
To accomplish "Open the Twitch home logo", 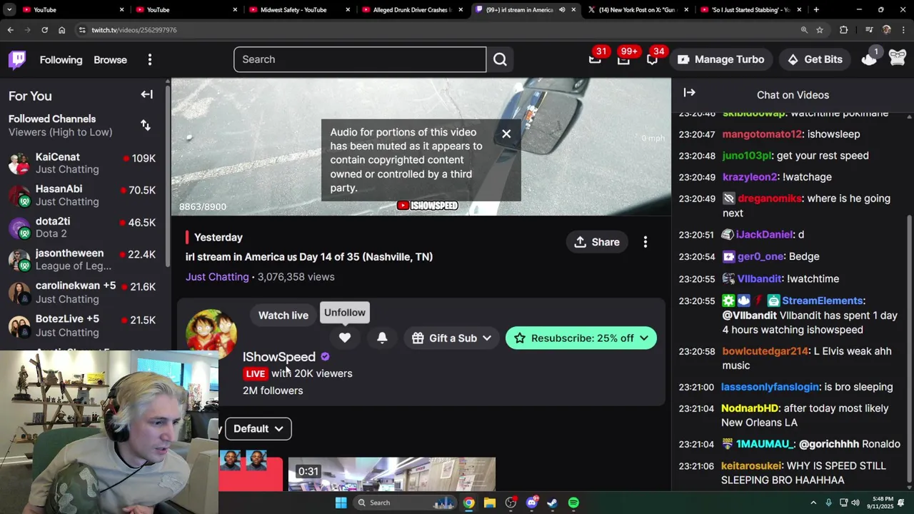I will (17, 59).
